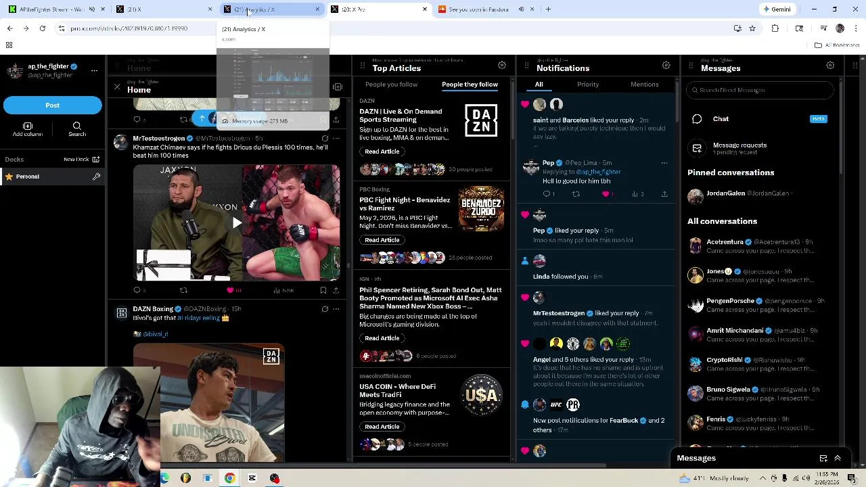The width and height of the screenshot is (866, 487).
Task: Focus the Search Direct Messages field
Action: (x=761, y=90)
